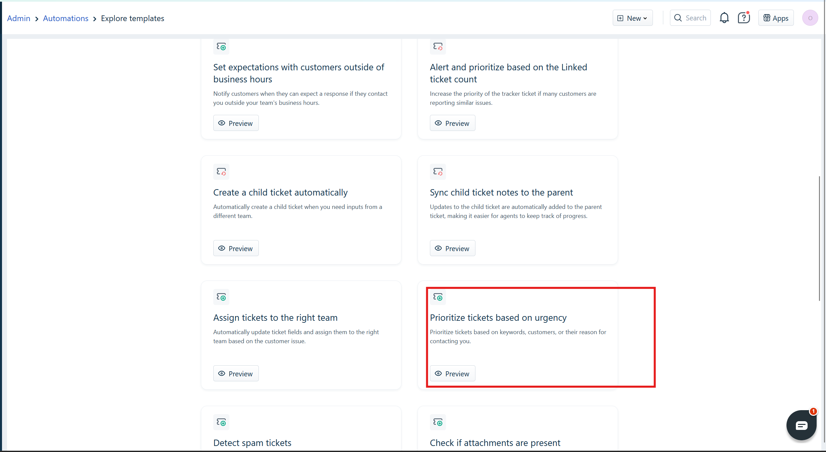
Task: Click Explore templates breadcrumb text
Action: tap(133, 18)
